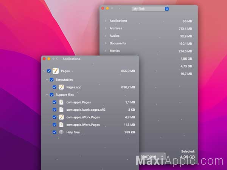Click the 16,7 MB size value
This screenshot has height=170, width=227.
pos(186,74)
